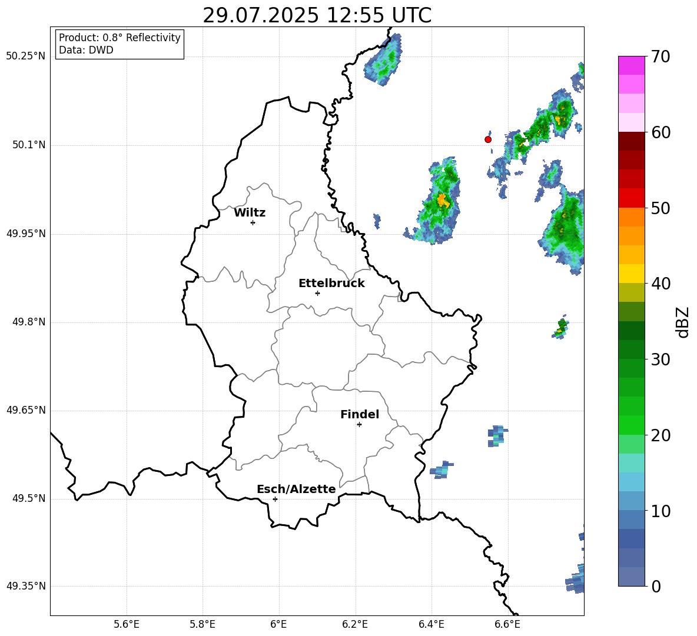Click the Ettelbruck station label
This screenshot has height=636, width=697.
click(331, 284)
